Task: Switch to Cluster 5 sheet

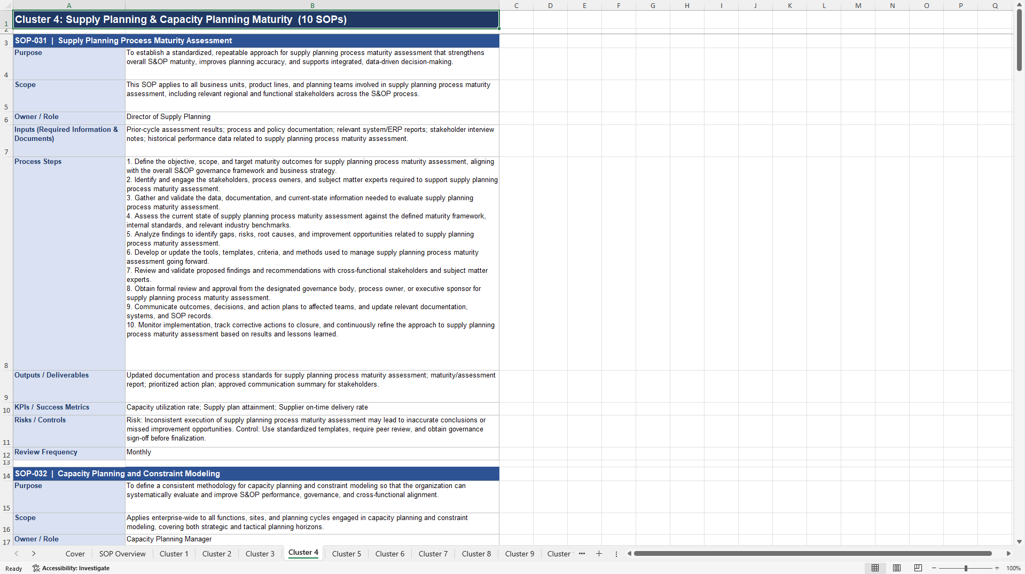Action: point(347,554)
